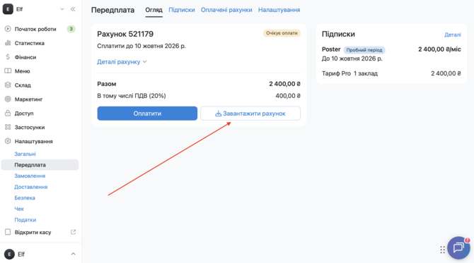Open Замовлення settings subitem
The image size is (474, 263).
coord(30,176)
